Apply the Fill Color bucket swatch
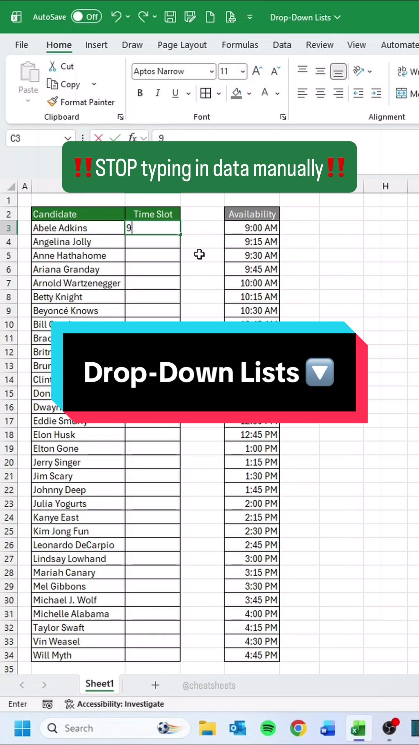This screenshot has height=745, width=419. [237, 93]
